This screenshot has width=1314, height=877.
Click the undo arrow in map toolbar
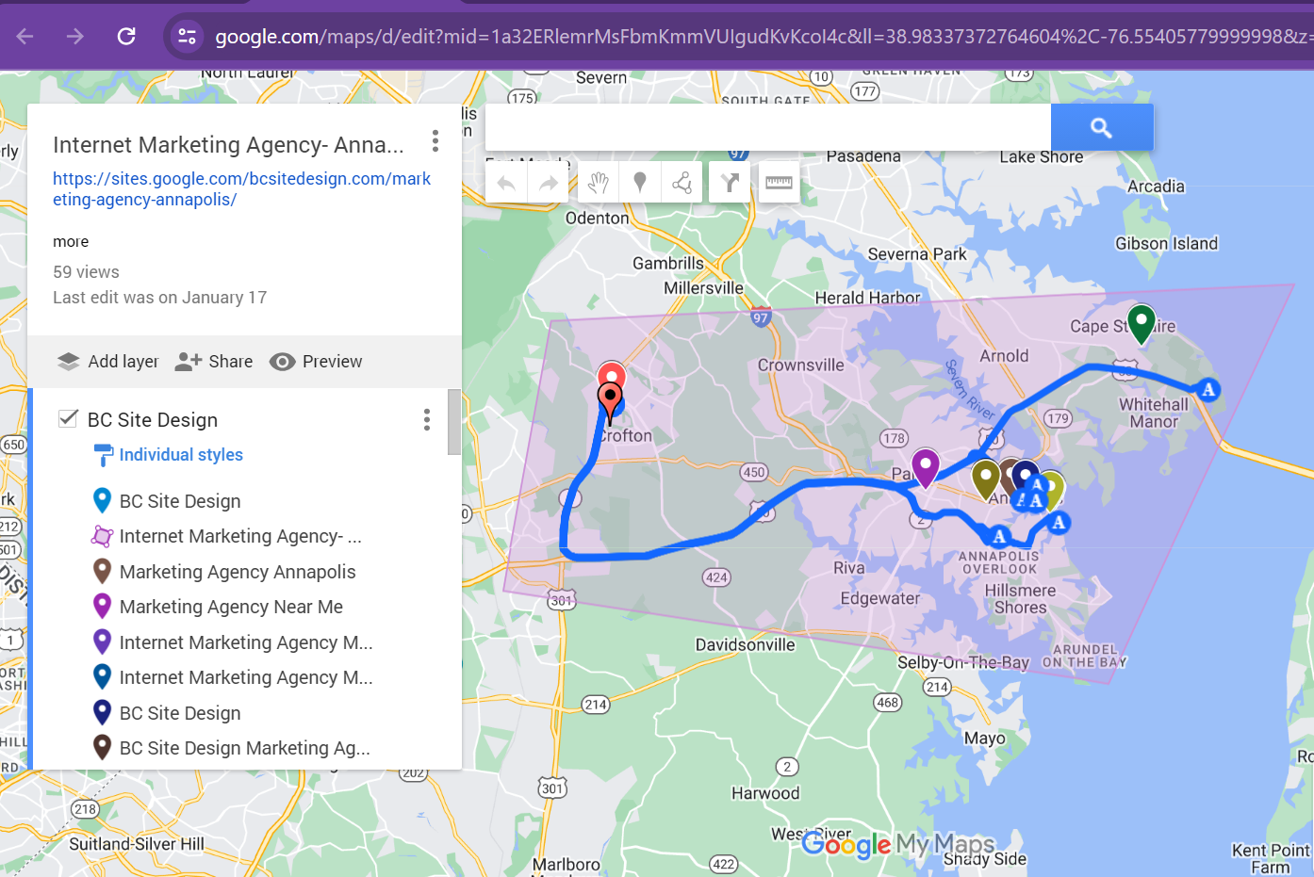point(506,183)
